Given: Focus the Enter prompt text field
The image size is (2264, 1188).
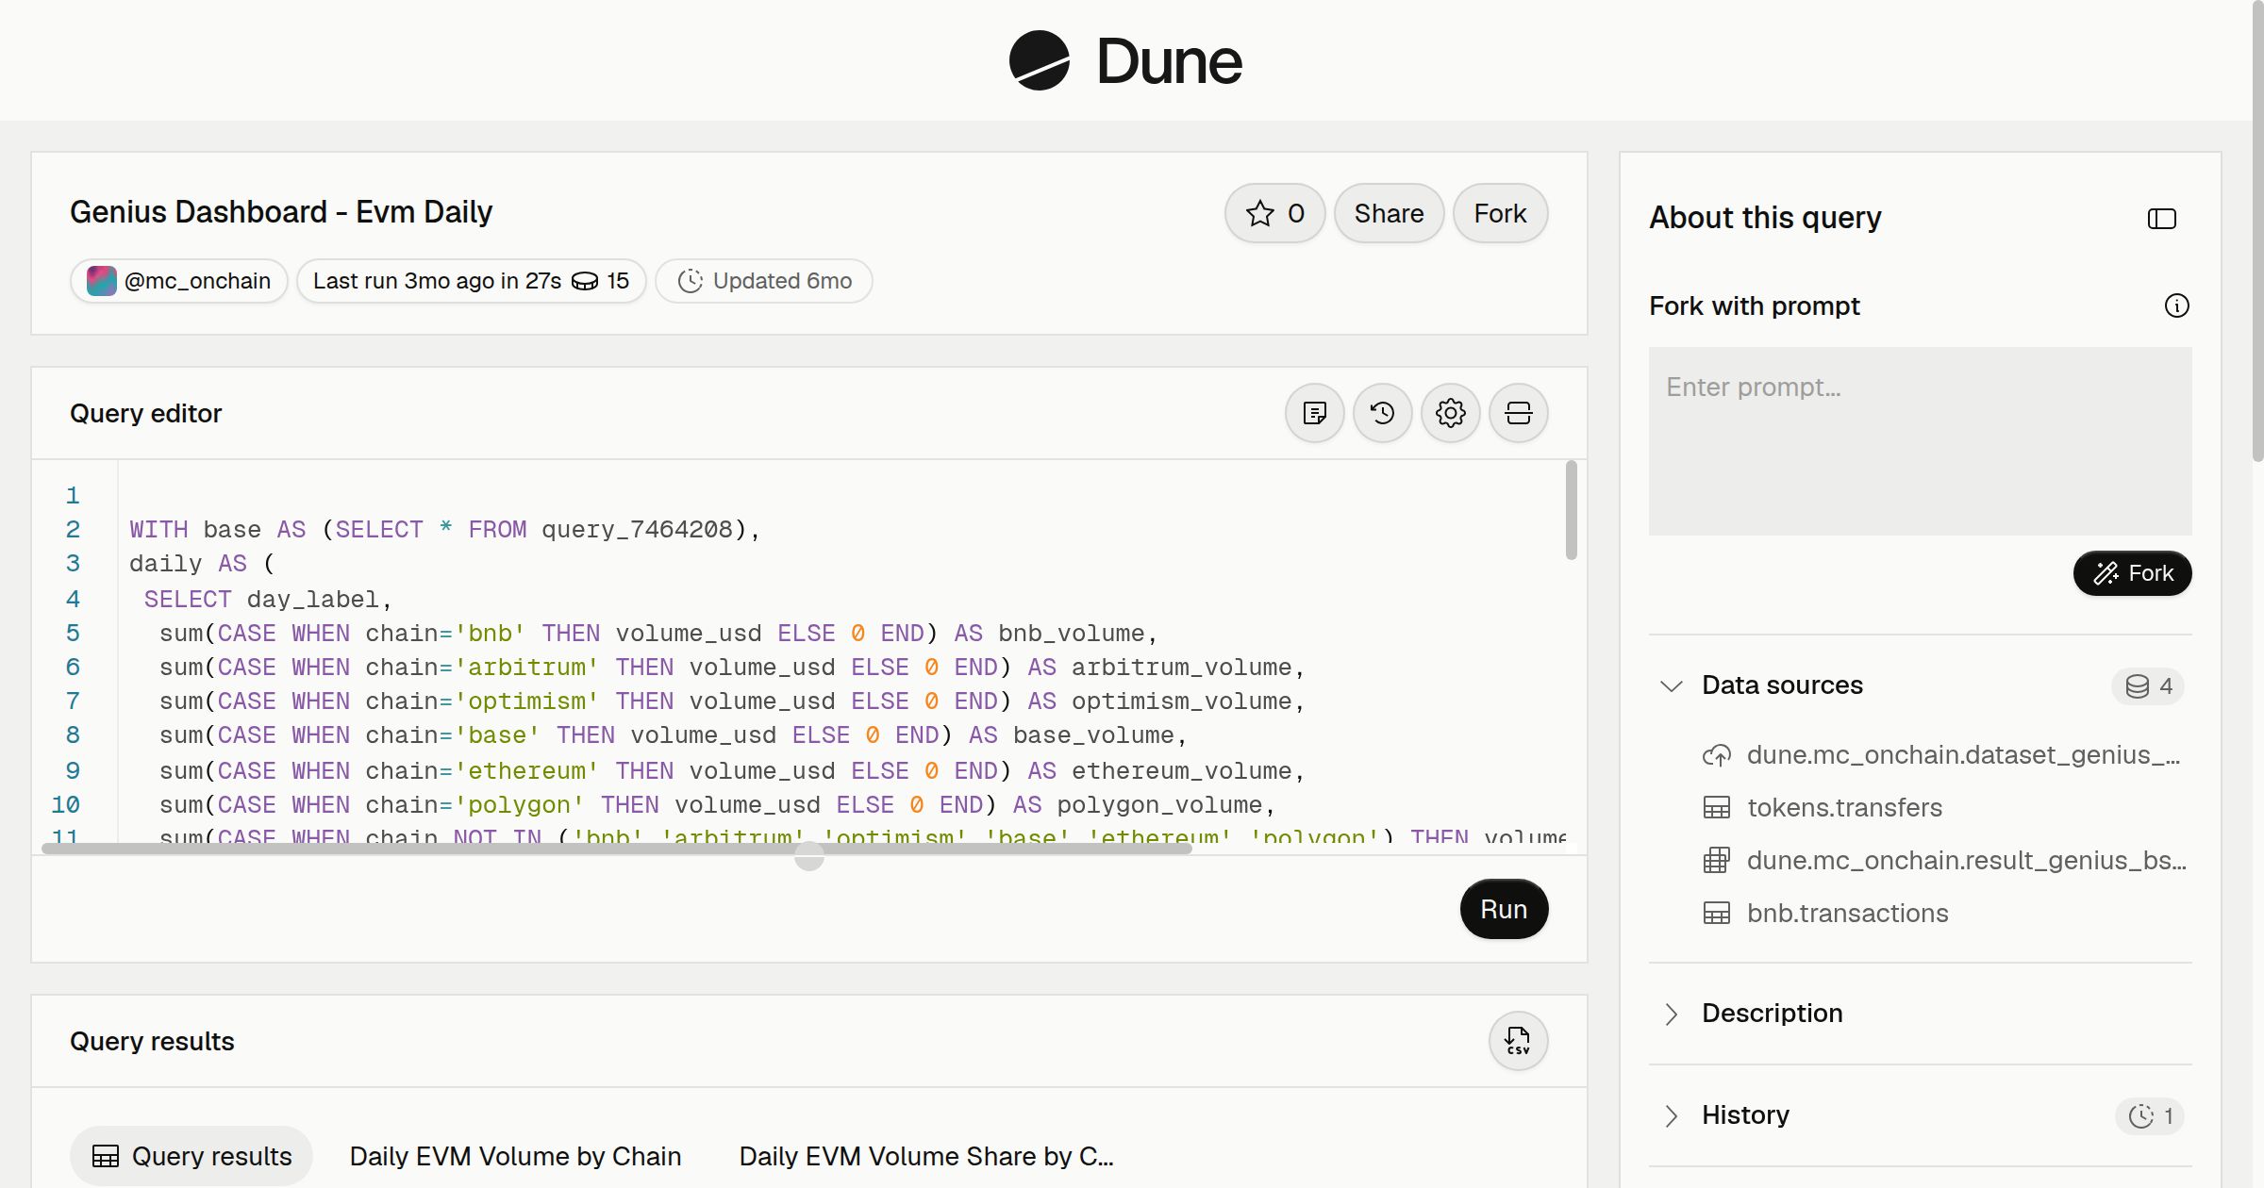Looking at the screenshot, I should click(x=1920, y=441).
